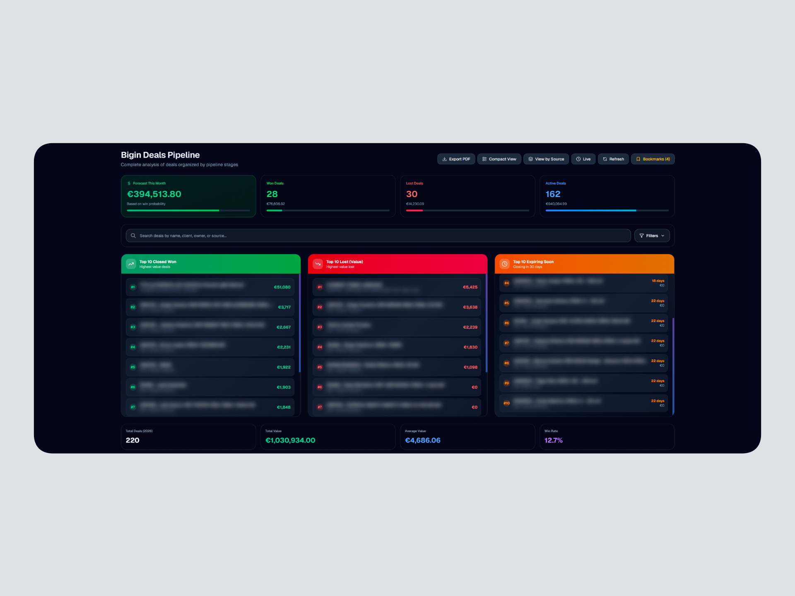Click the funnel icon beside Filters
This screenshot has width=795, height=596.
click(641, 236)
